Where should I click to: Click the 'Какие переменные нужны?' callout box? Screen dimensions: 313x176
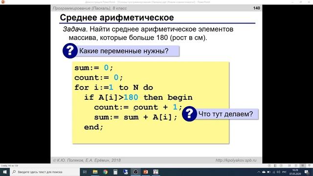point(128,51)
